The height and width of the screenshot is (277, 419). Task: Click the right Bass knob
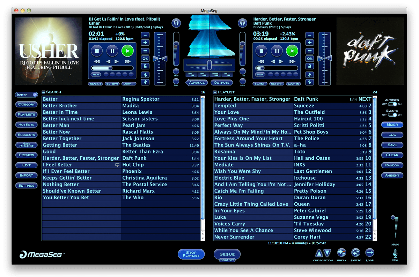coord(242,81)
